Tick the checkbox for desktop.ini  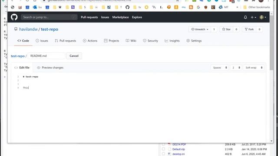[163, 154]
